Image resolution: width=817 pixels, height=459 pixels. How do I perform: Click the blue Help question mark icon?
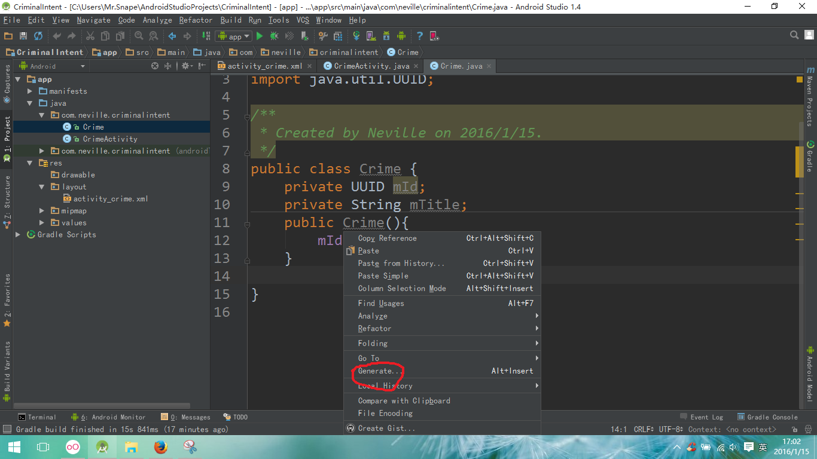click(x=420, y=36)
